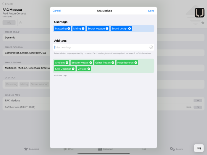Toggle the favorite star for FAC Medusa

tap(203, 23)
